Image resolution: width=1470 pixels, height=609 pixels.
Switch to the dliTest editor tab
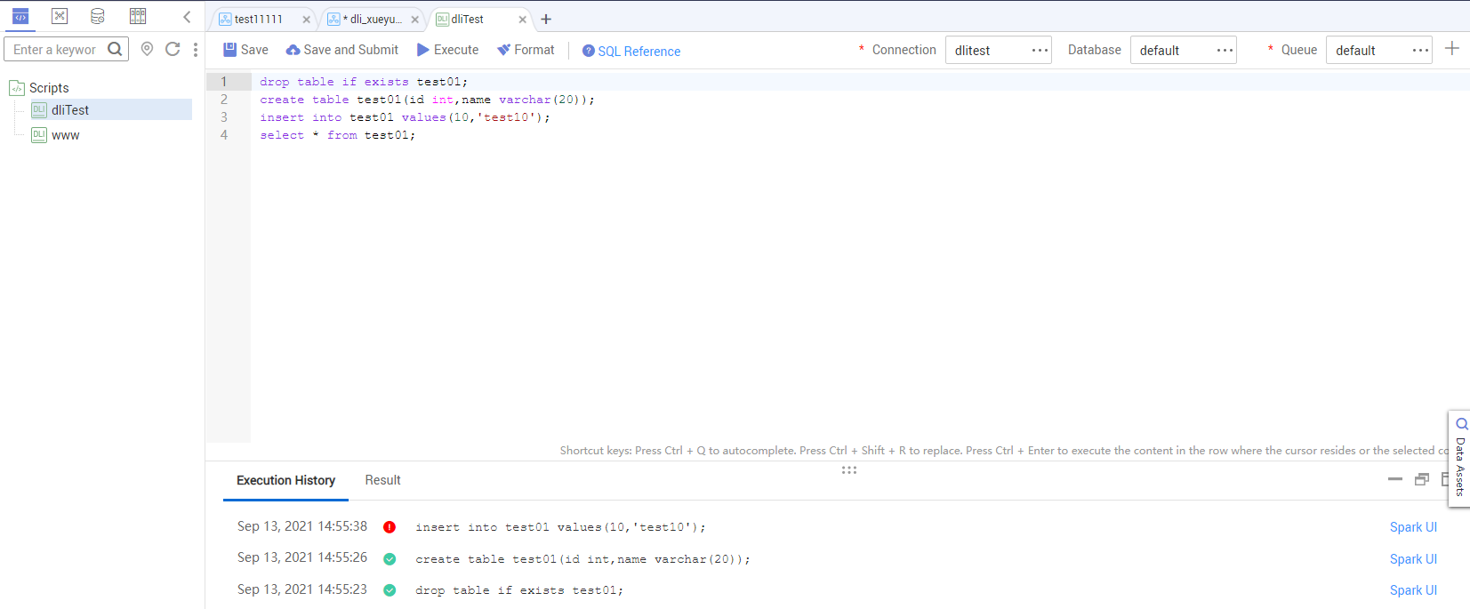click(x=467, y=20)
